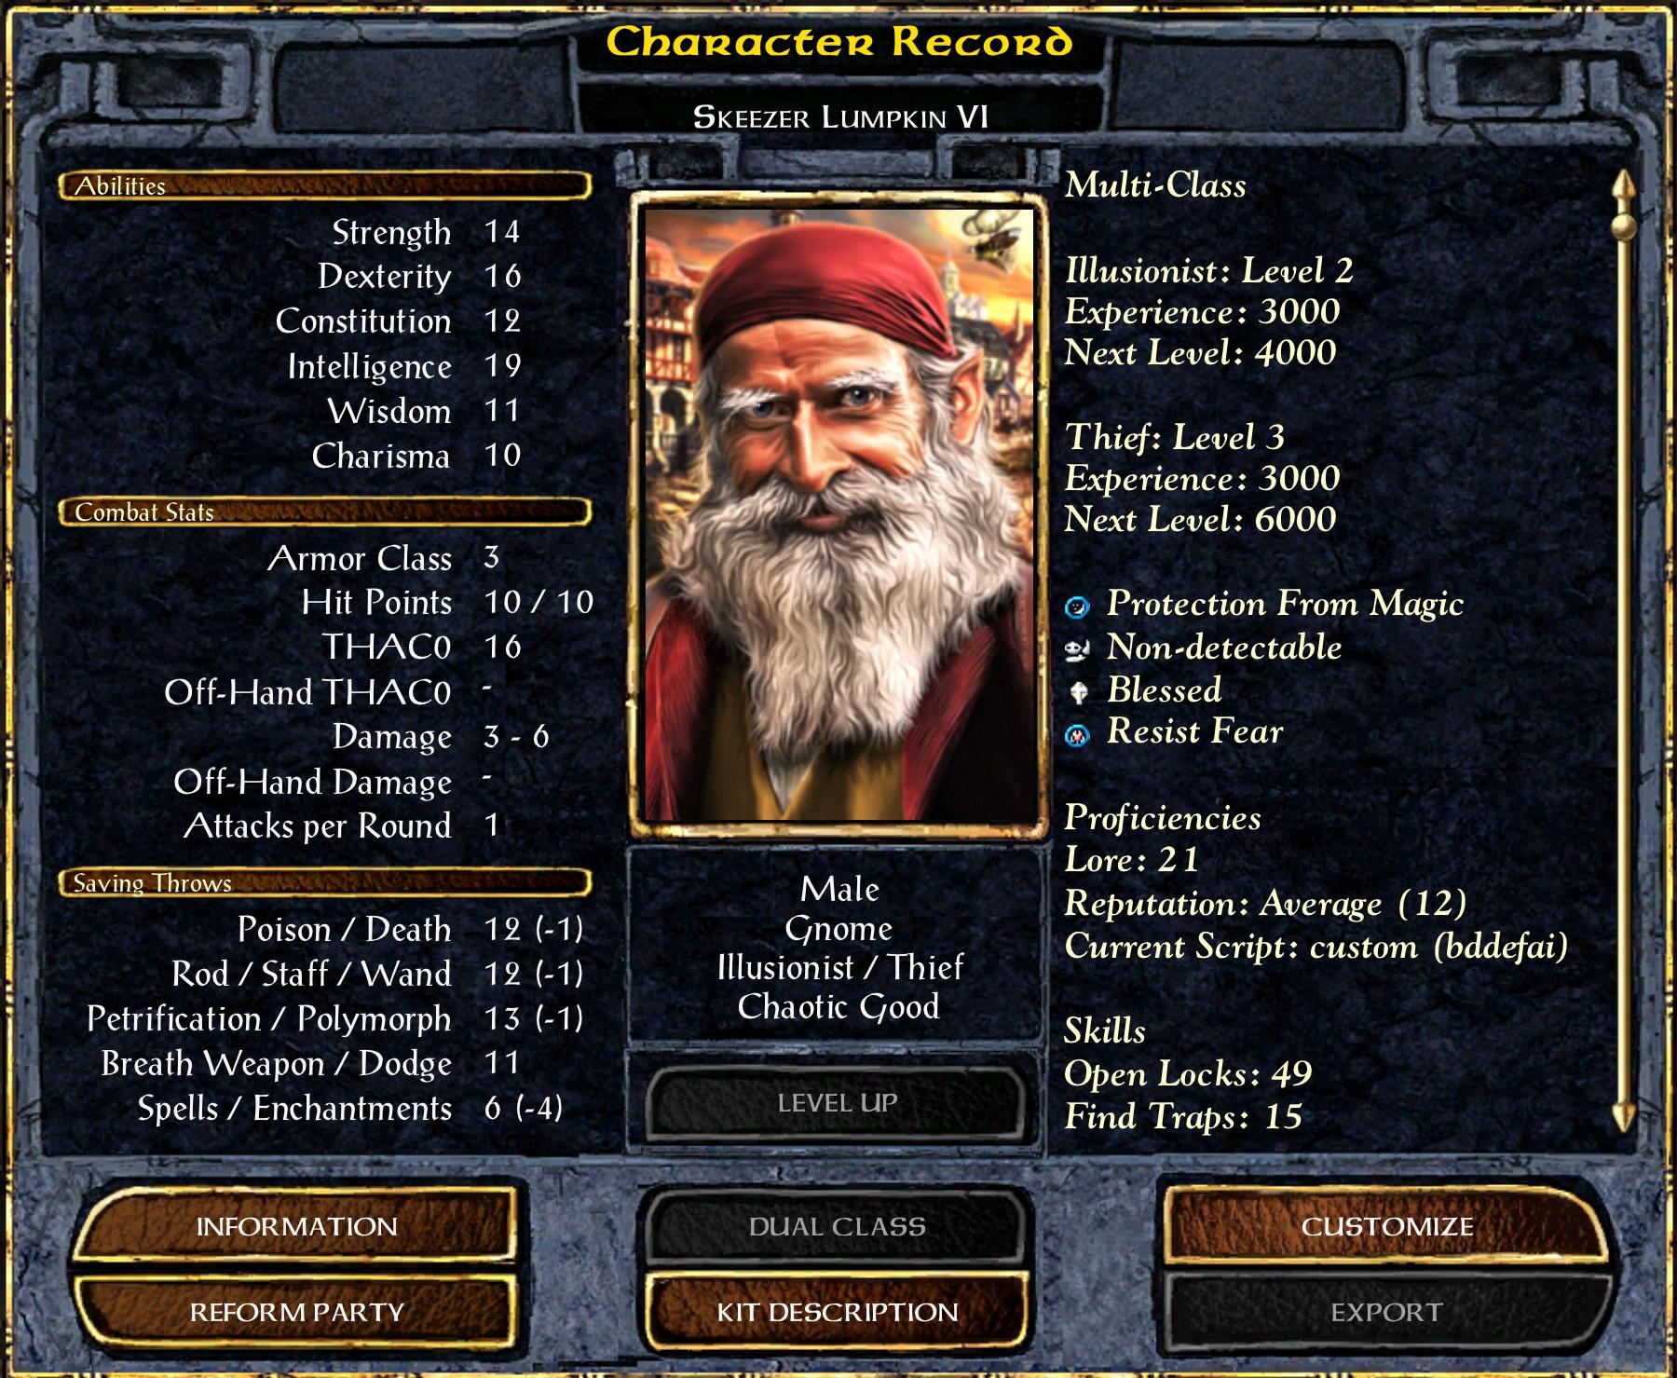Click the Reform Party button
1677x1378 pixels.
pyautogui.click(x=296, y=1312)
